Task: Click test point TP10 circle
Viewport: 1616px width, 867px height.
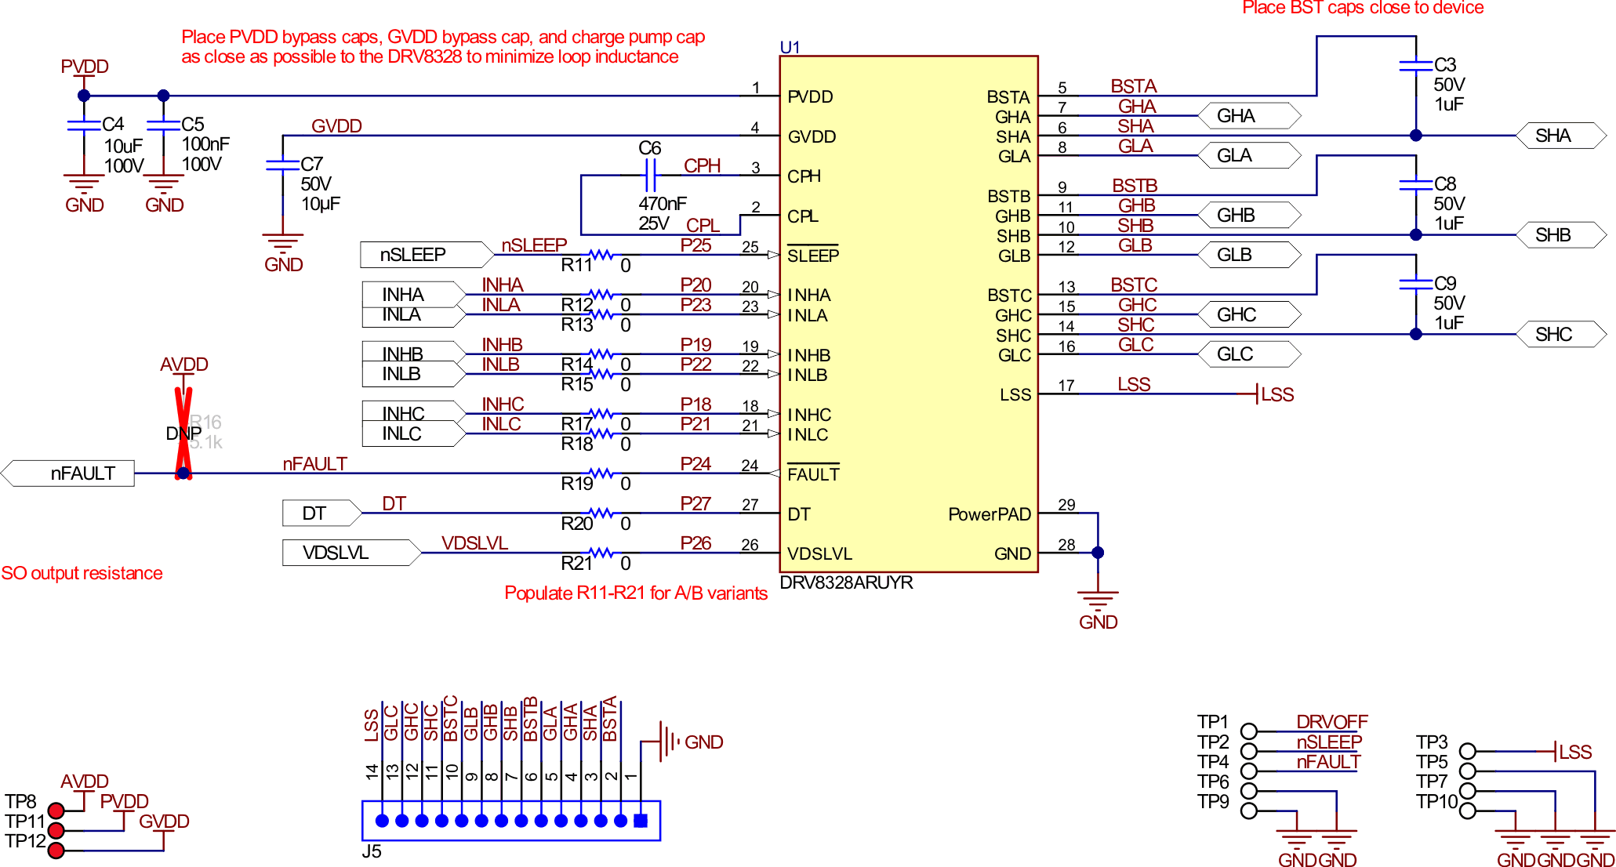Action: click(x=1468, y=811)
